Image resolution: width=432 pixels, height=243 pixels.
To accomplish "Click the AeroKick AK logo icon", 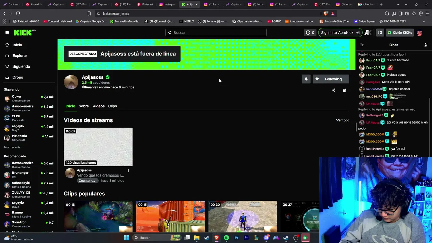I will click(x=368, y=33).
